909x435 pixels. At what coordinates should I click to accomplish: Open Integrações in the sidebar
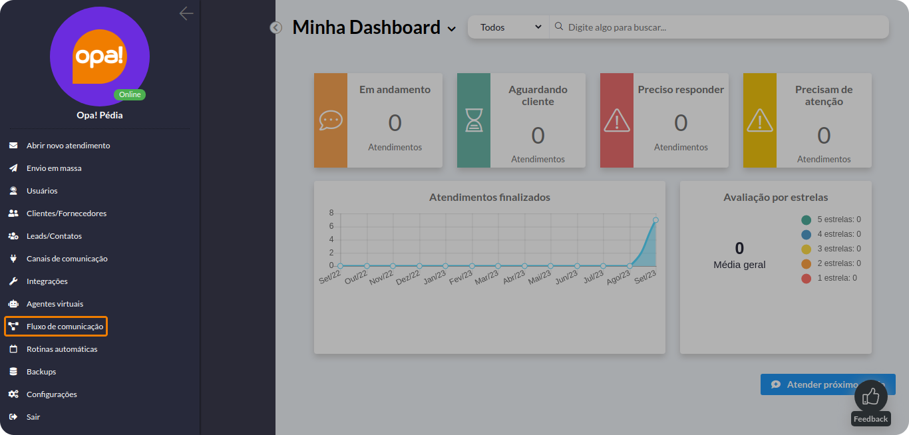tap(47, 281)
